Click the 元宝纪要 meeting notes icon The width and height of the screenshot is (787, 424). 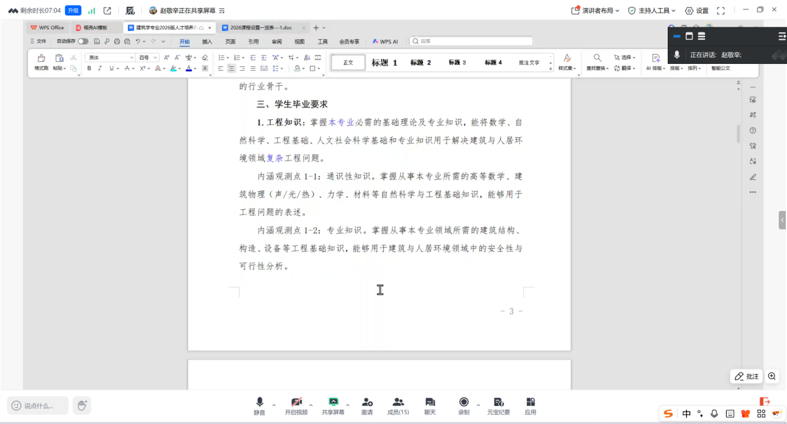[x=498, y=406]
